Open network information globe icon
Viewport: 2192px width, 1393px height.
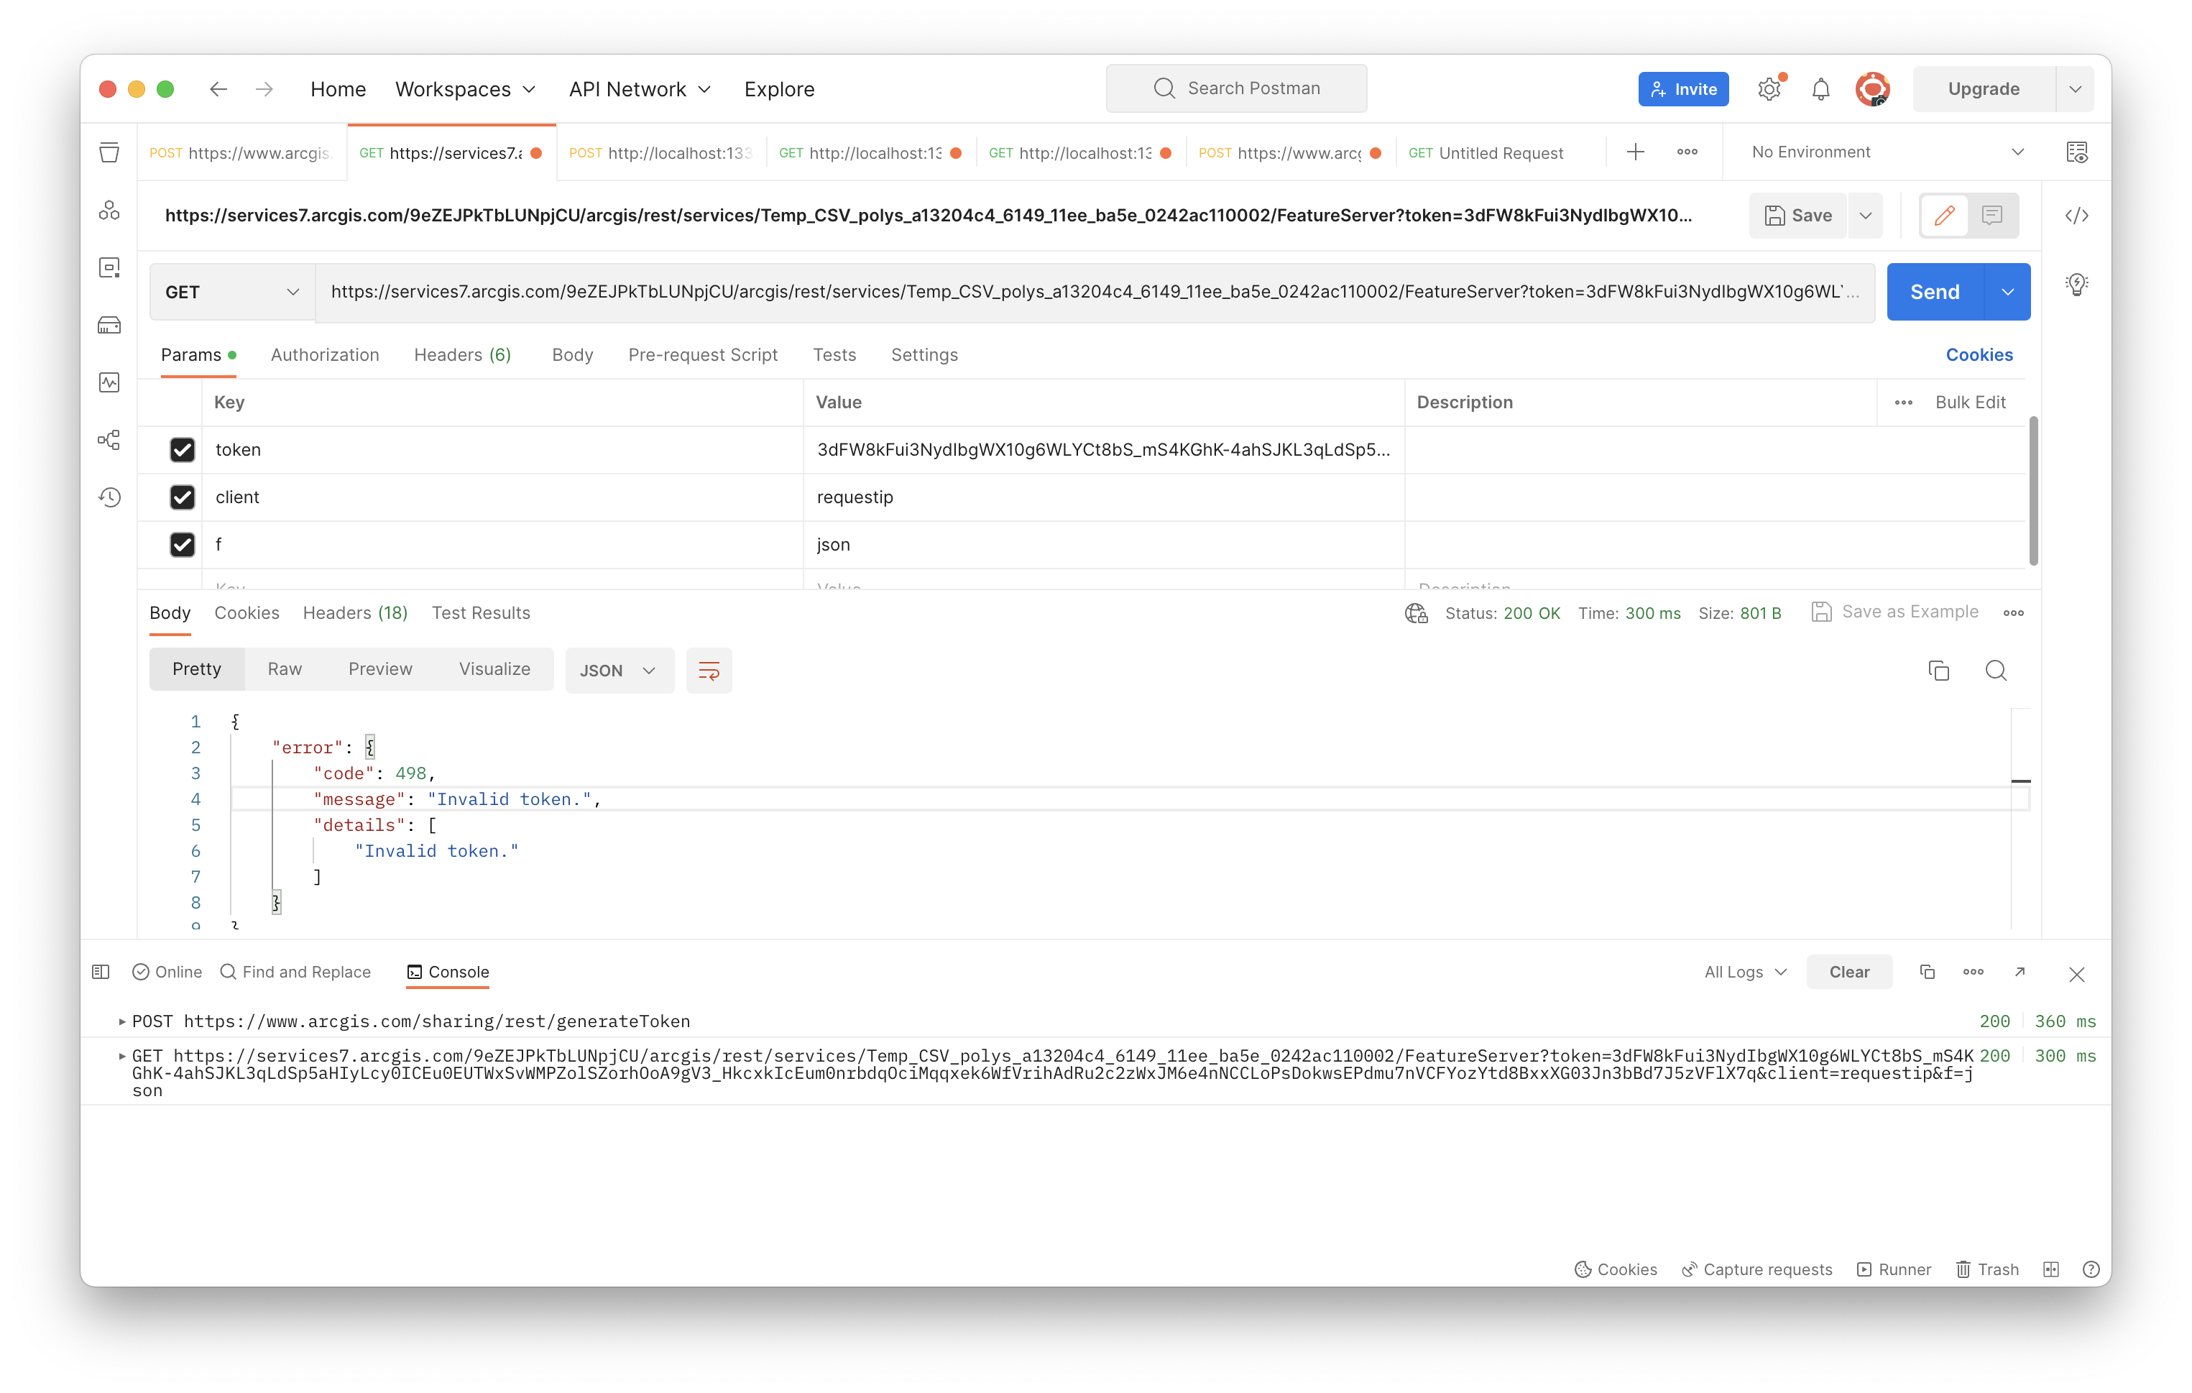pos(1417,614)
